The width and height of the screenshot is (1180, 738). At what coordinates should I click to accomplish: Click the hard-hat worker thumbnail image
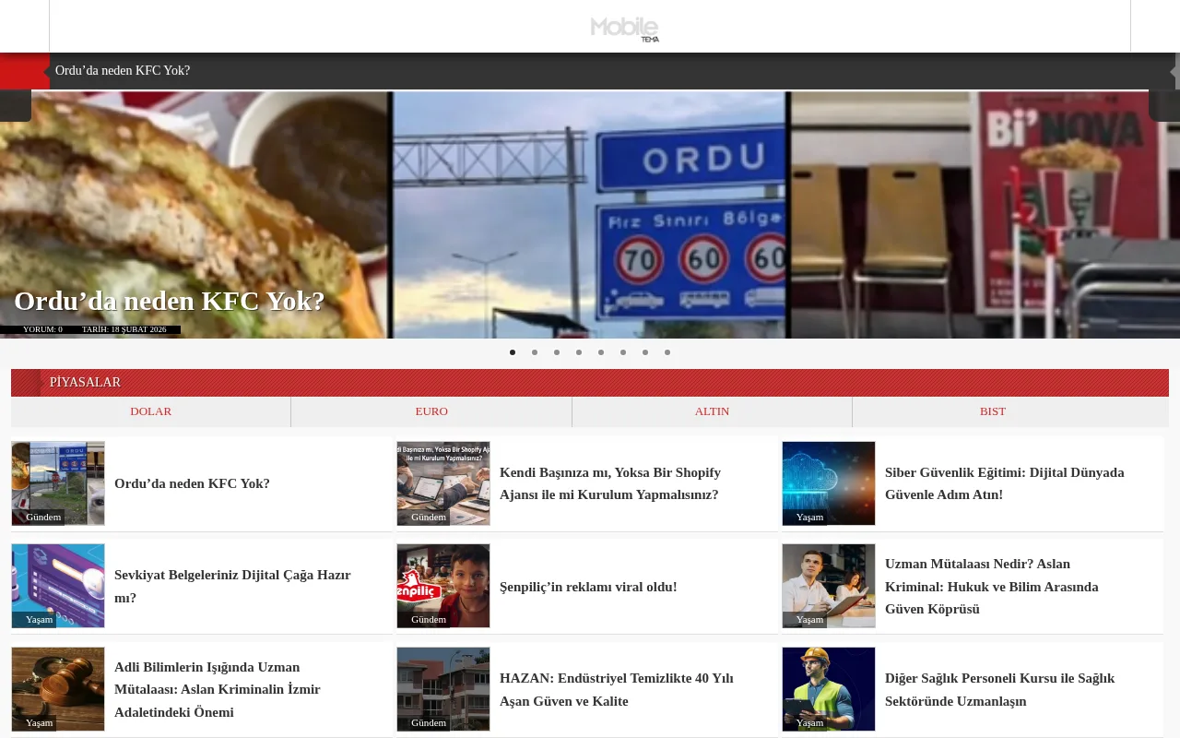click(829, 688)
